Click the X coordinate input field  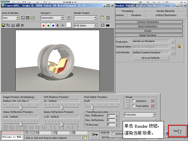[45, 133]
